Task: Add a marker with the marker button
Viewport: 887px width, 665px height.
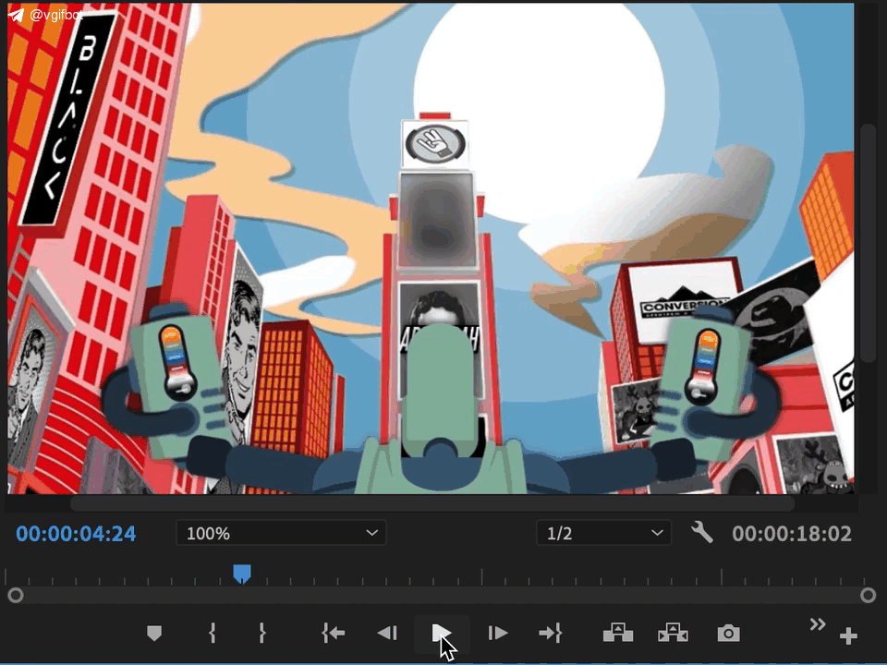Action: [154, 633]
